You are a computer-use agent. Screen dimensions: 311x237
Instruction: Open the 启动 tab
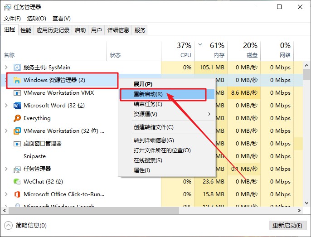tap(80, 30)
